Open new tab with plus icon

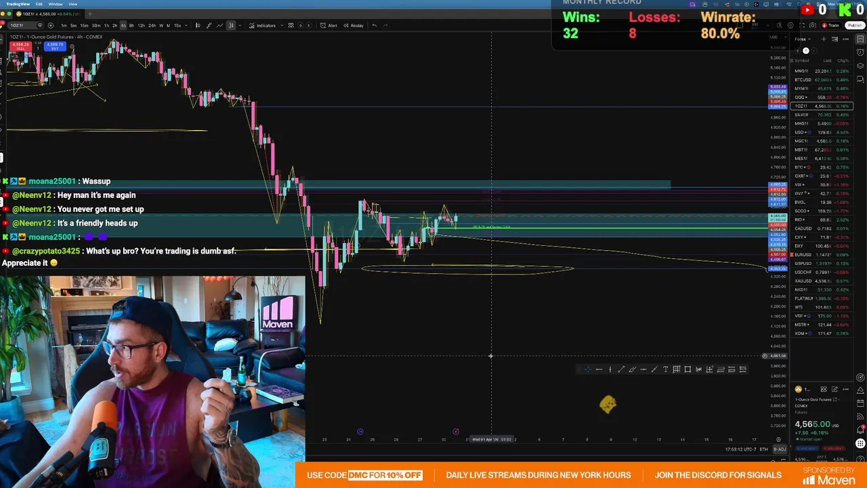pyautogui.click(x=90, y=14)
